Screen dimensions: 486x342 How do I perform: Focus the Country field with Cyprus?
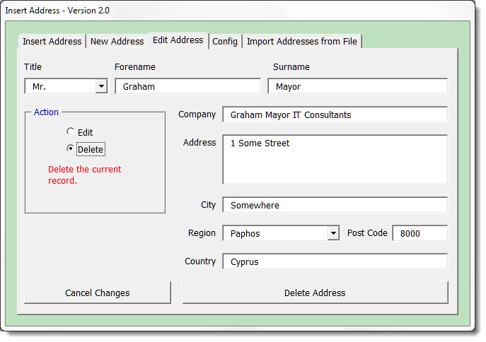pyautogui.click(x=335, y=261)
